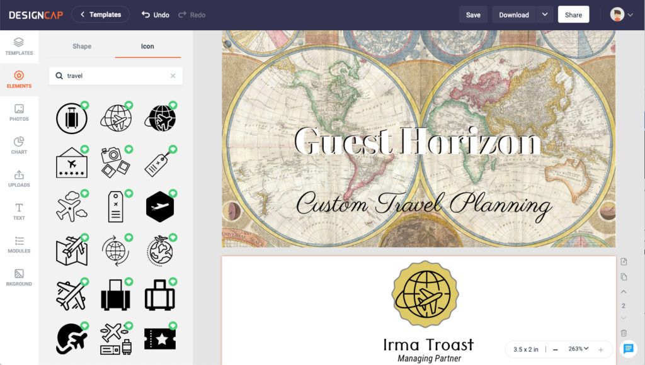Viewport: 645px width, 365px height.
Task: Download the design
Action: 514,15
